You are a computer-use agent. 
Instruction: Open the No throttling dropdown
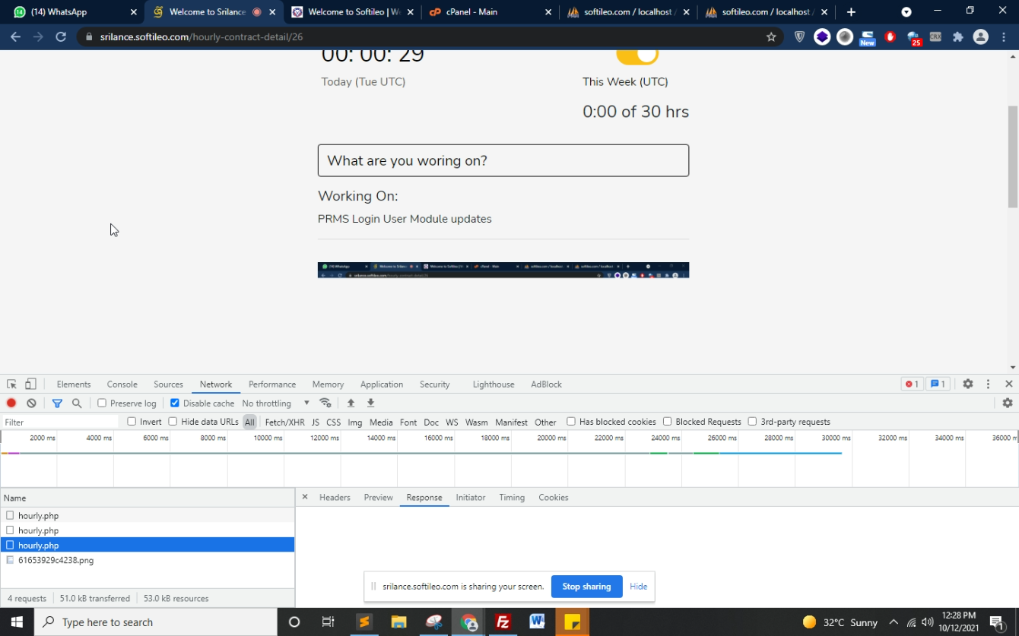(275, 403)
